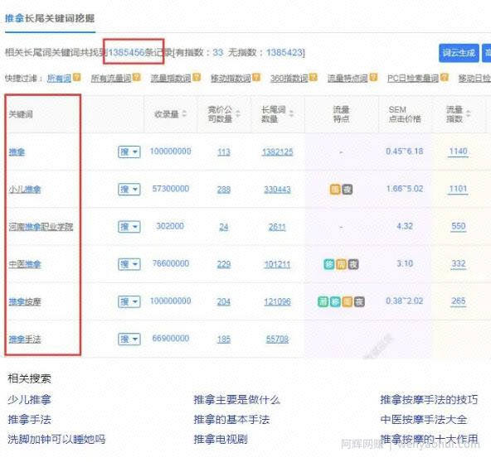Open long-tail count 330443 for 小儿推拿
The image size is (491, 462).
tap(278, 190)
